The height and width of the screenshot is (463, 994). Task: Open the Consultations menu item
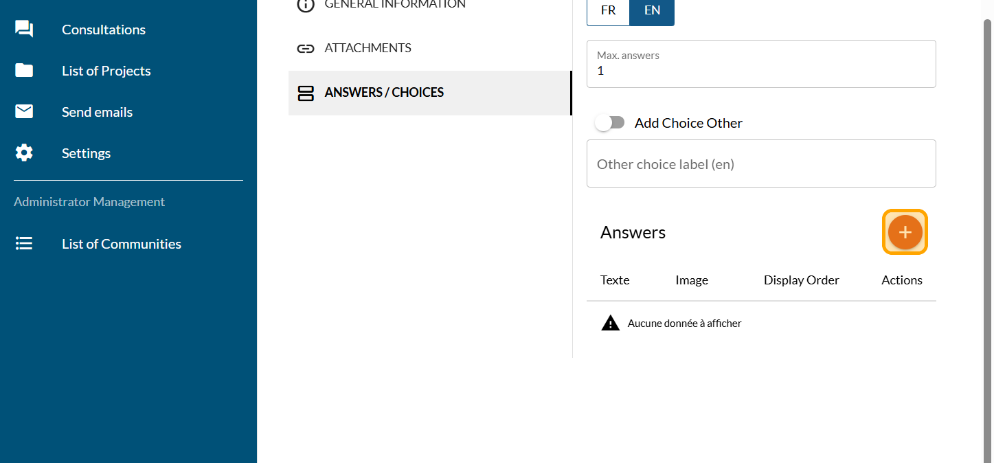point(104,30)
